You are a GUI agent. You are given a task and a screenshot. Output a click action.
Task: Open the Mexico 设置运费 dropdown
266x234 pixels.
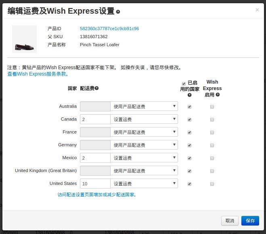(144, 158)
